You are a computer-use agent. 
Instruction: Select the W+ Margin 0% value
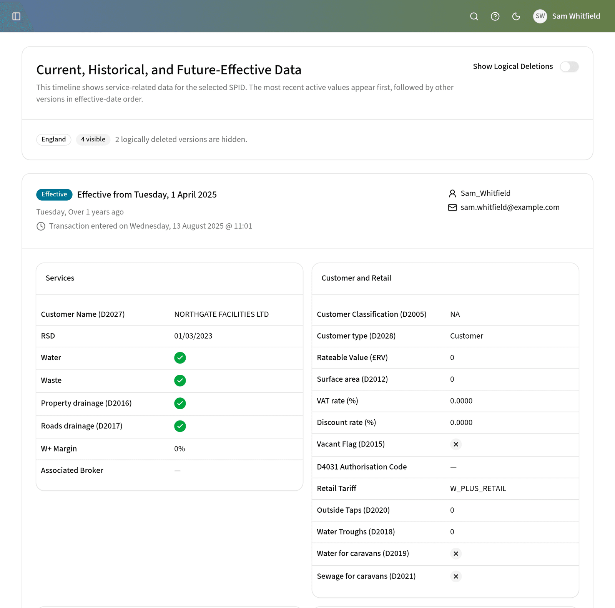pos(180,449)
